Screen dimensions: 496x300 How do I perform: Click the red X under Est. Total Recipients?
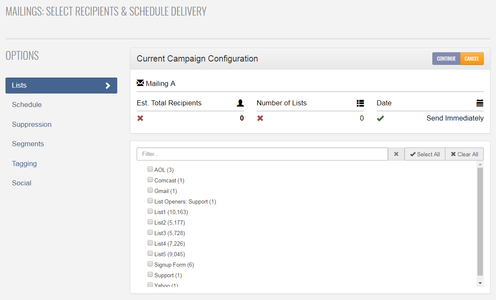point(140,118)
